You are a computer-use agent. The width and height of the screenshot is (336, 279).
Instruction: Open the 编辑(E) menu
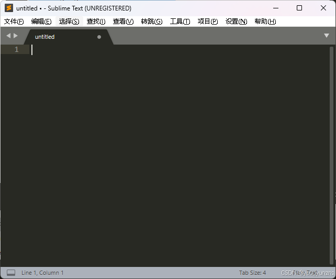click(x=41, y=22)
